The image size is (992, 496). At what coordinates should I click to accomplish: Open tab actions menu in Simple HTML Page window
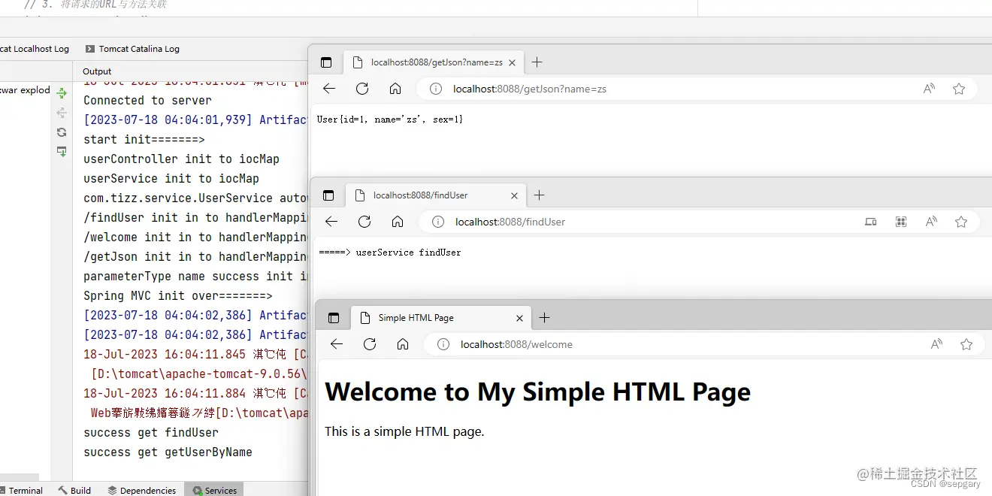[x=334, y=318]
